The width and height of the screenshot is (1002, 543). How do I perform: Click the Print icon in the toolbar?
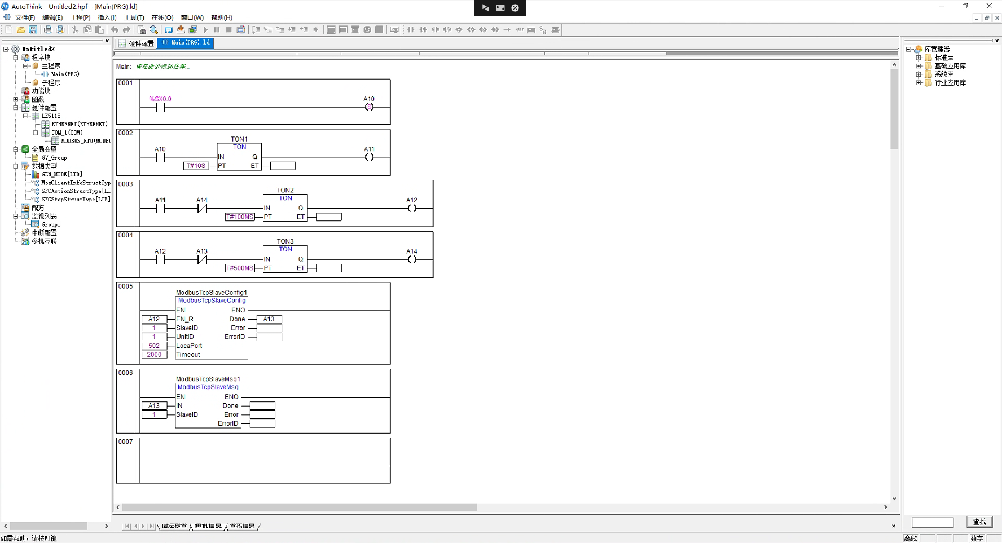tap(48, 30)
